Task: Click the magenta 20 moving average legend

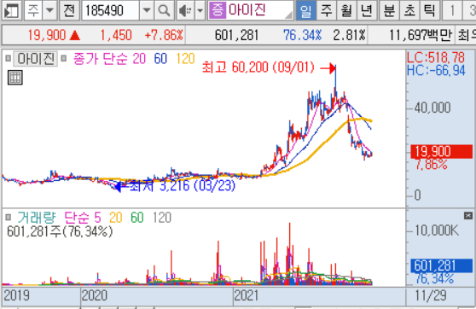Action: pos(139,59)
